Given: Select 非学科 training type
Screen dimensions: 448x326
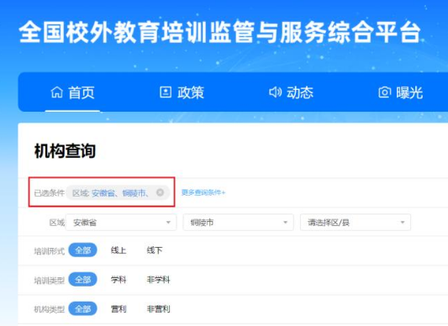Looking at the screenshot, I should (158, 280).
